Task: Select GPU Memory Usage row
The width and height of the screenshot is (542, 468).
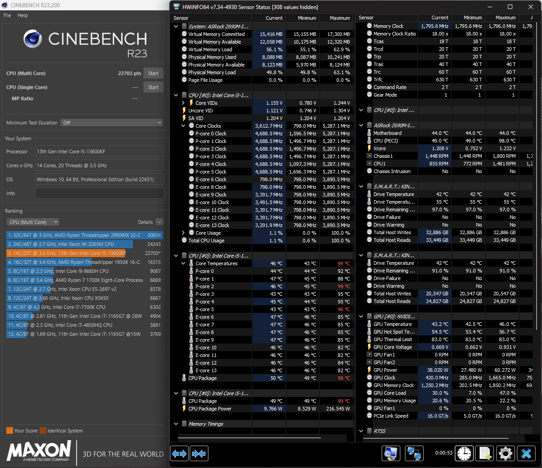Action: click(445, 401)
